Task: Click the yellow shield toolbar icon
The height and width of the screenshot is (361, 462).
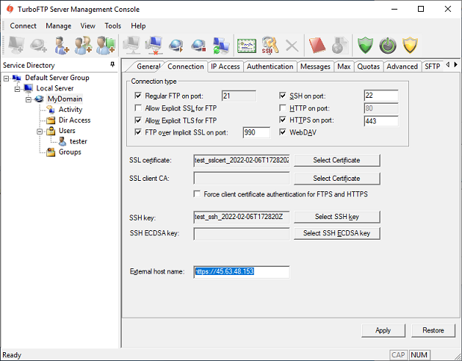Action: coord(410,46)
